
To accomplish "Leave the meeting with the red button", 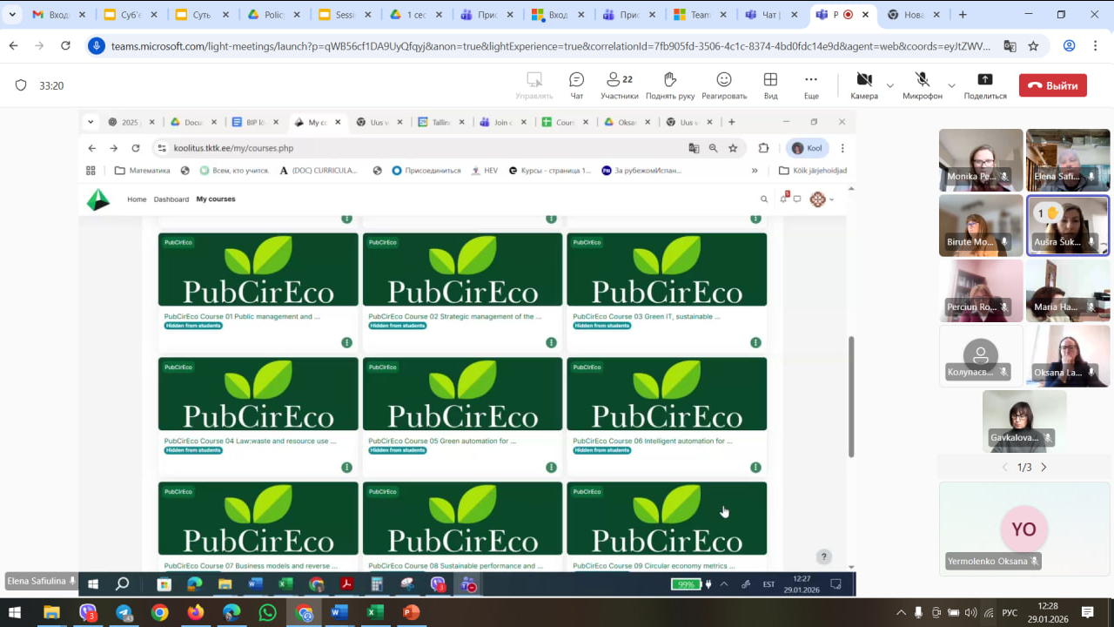I will tap(1053, 85).
